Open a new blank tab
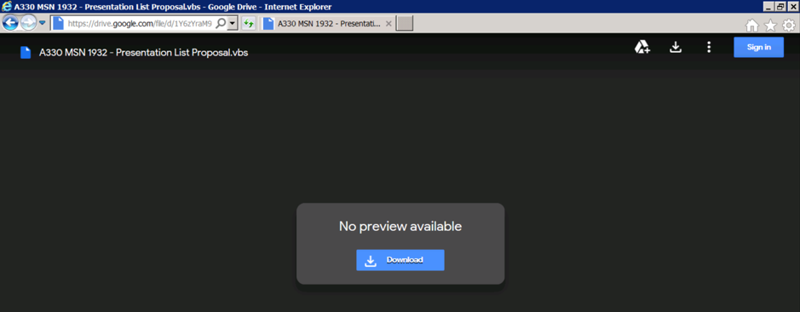This screenshot has width=800, height=312. click(x=405, y=24)
